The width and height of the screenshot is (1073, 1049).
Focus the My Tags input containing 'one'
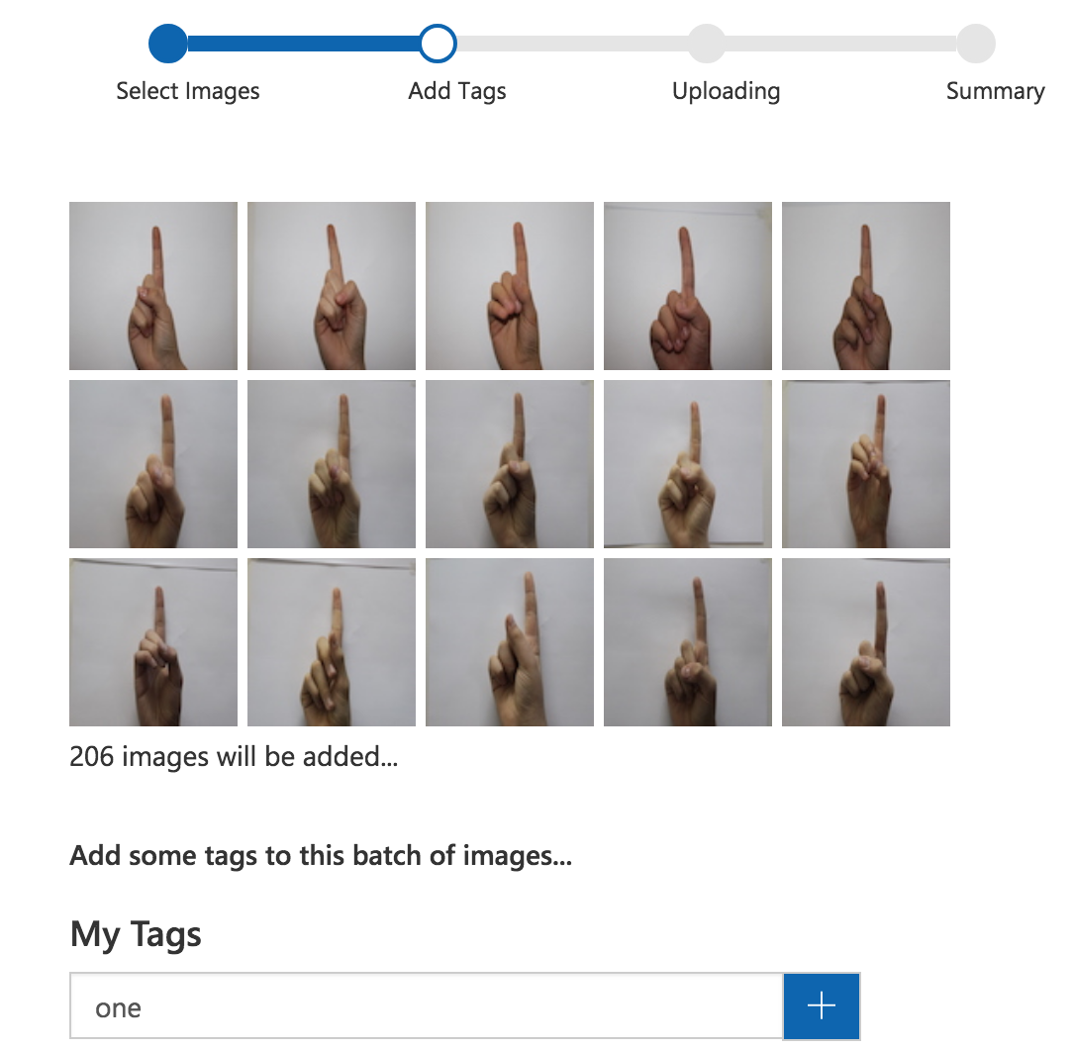click(427, 1005)
